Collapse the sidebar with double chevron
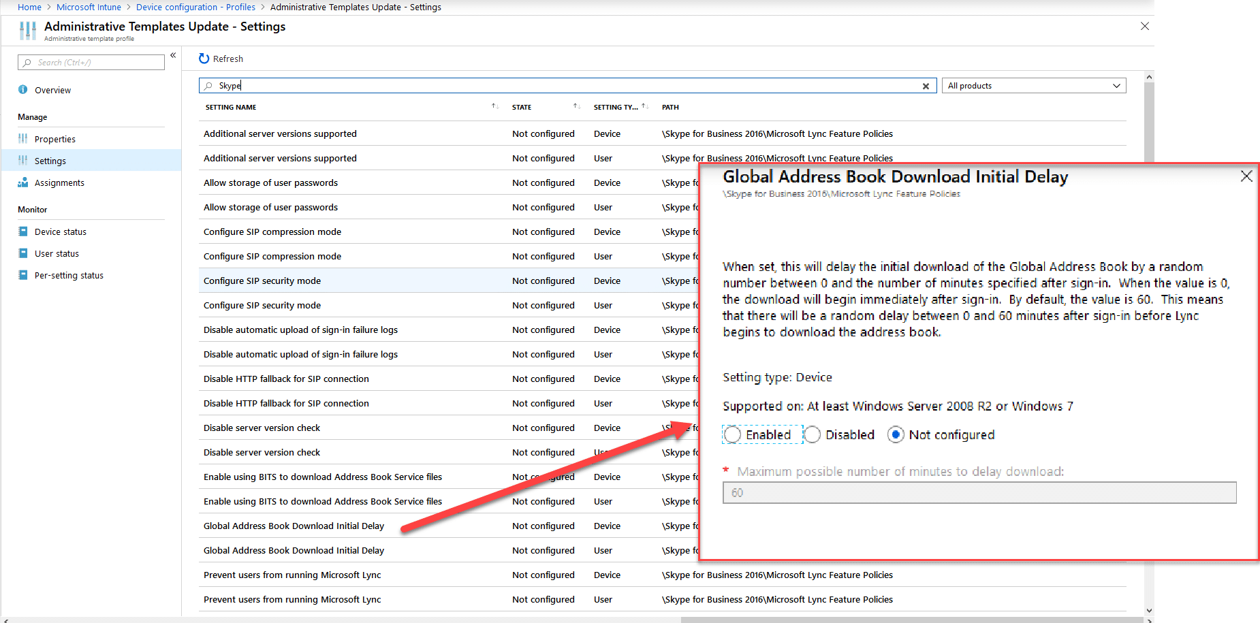The width and height of the screenshot is (1260, 623). (173, 55)
